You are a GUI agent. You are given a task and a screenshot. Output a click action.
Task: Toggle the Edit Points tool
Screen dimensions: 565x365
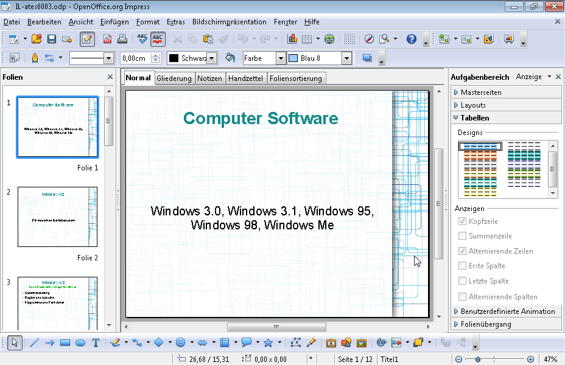click(295, 342)
